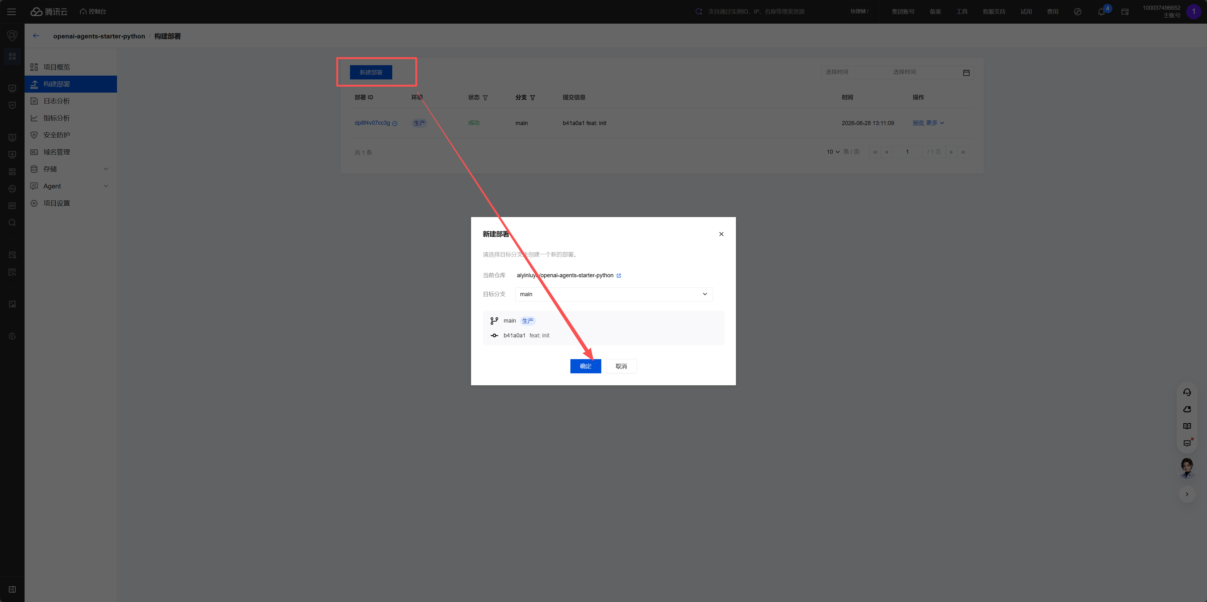
Task: Open the monitor download icon in left rail
Action: pyautogui.click(x=12, y=154)
